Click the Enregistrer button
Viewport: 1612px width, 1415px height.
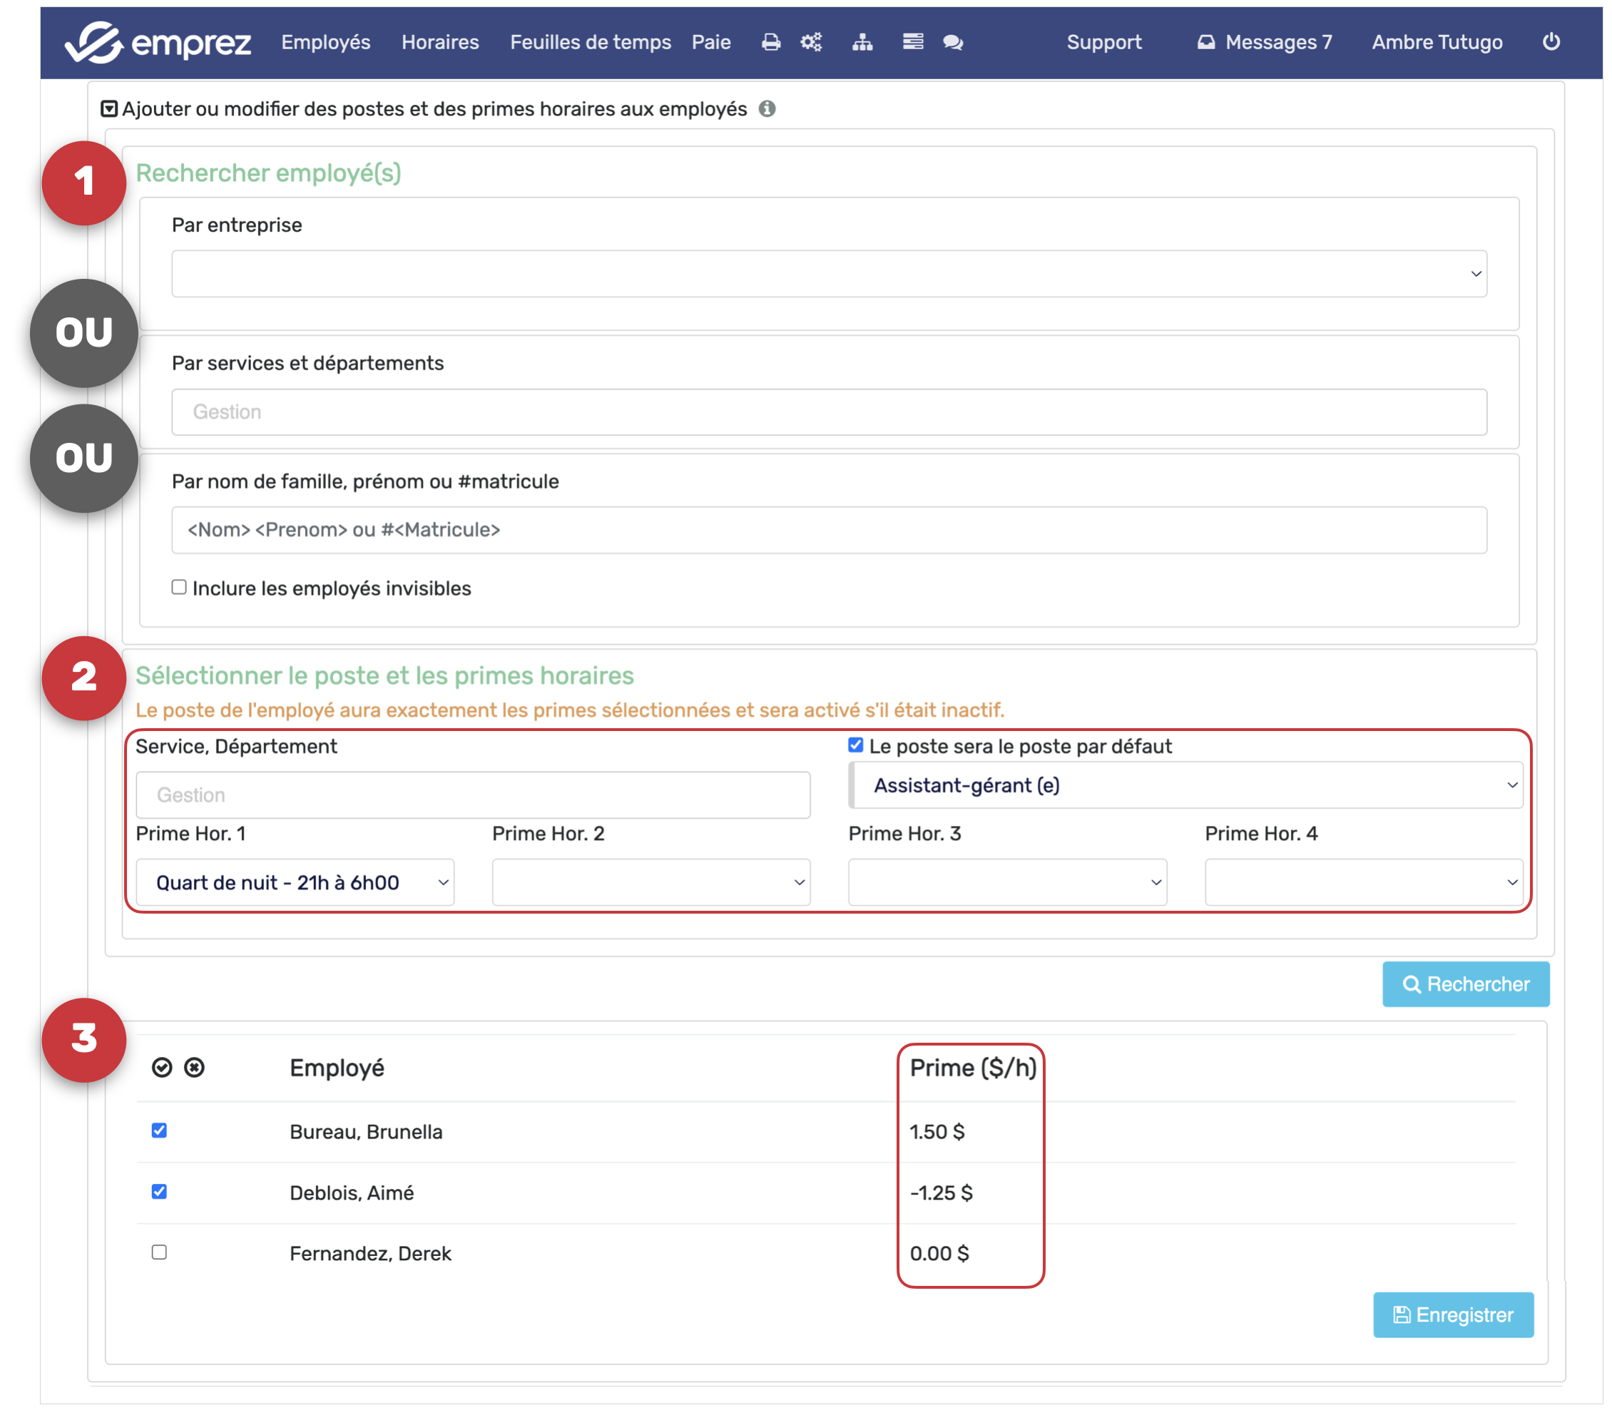coord(1453,1314)
